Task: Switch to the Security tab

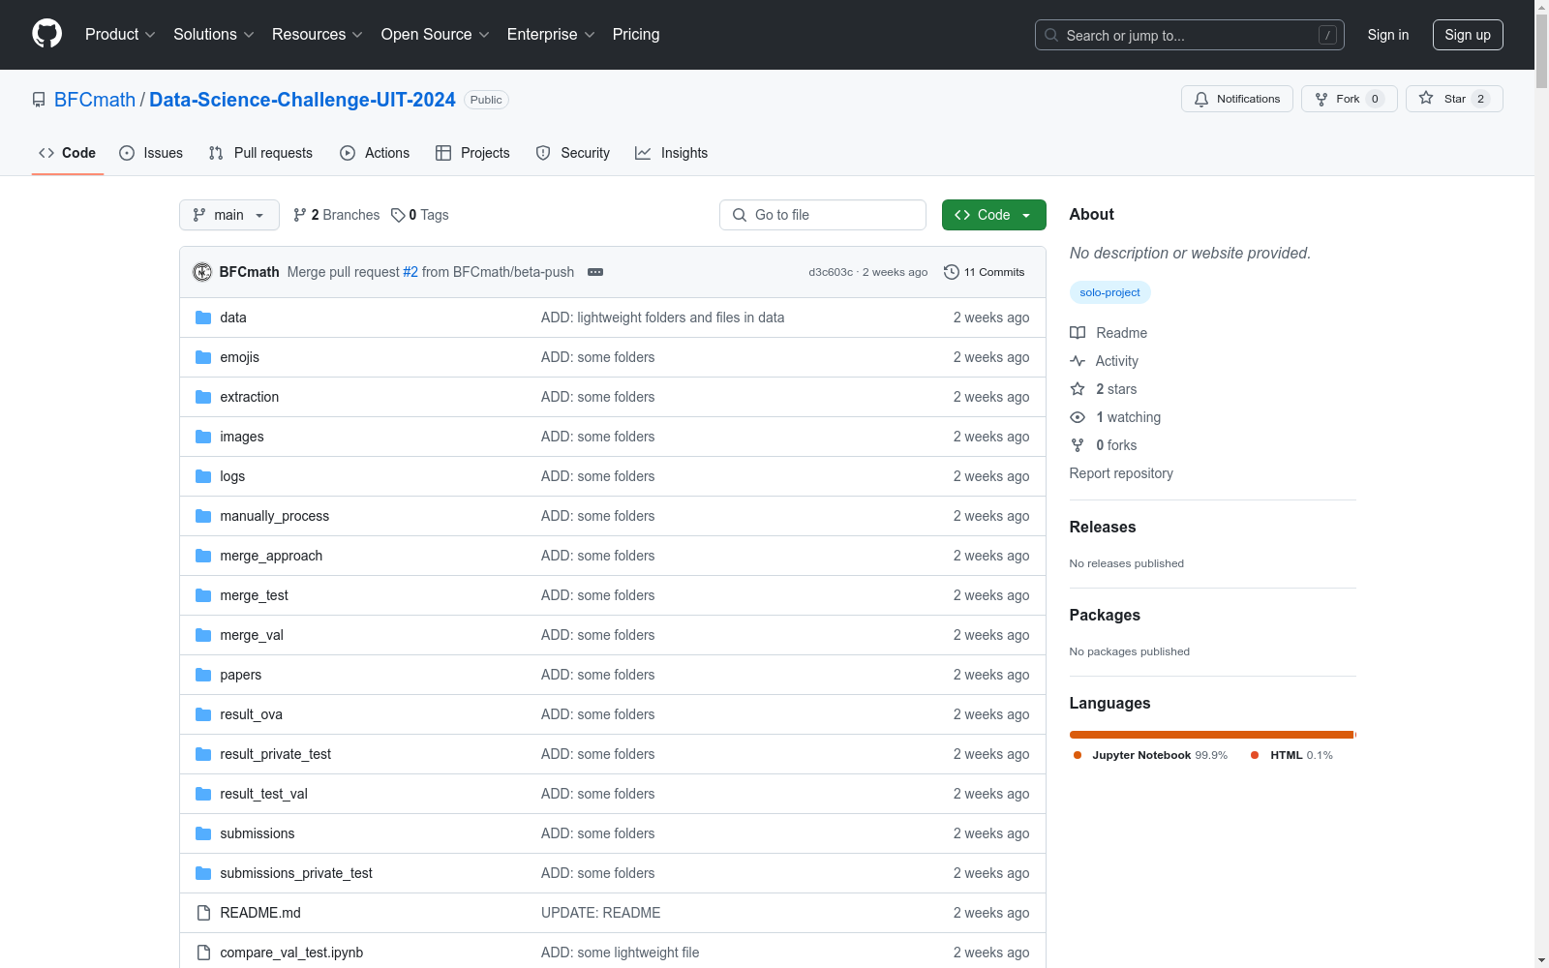Action: [x=573, y=153]
